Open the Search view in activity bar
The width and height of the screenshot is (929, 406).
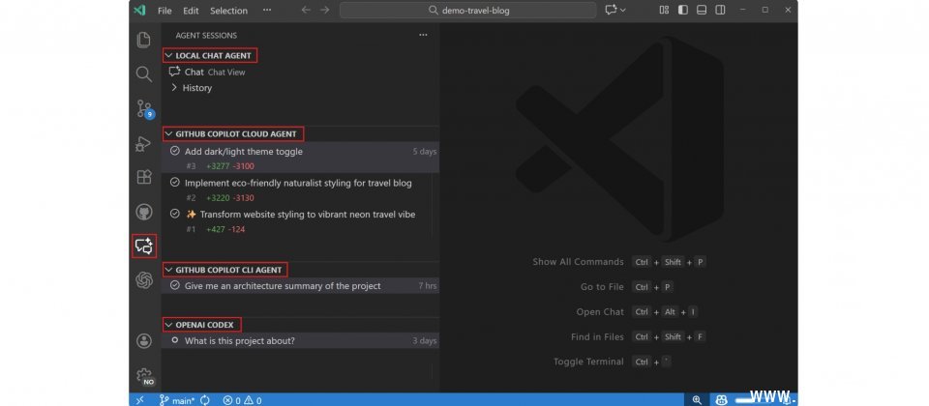(x=144, y=74)
